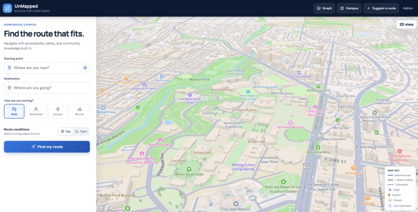Screen dimensions: 418x212
Task: Click the McCoy Hall label
Action: click(341, 128)
